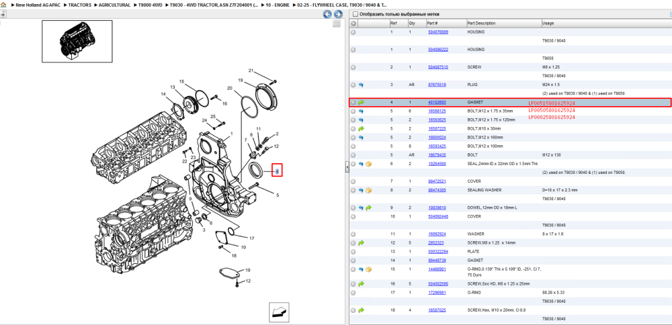Click the gray circle on the PLATE row
Screen dimensions: 672x325
pyautogui.click(x=353, y=251)
